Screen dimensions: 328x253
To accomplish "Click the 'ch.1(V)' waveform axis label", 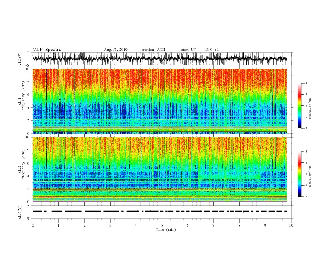I will coord(20,59).
